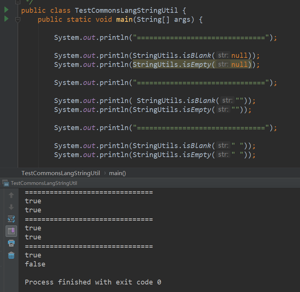Click isBlank call with null argument
Viewport: 300px width, 292px height.
coord(192,56)
